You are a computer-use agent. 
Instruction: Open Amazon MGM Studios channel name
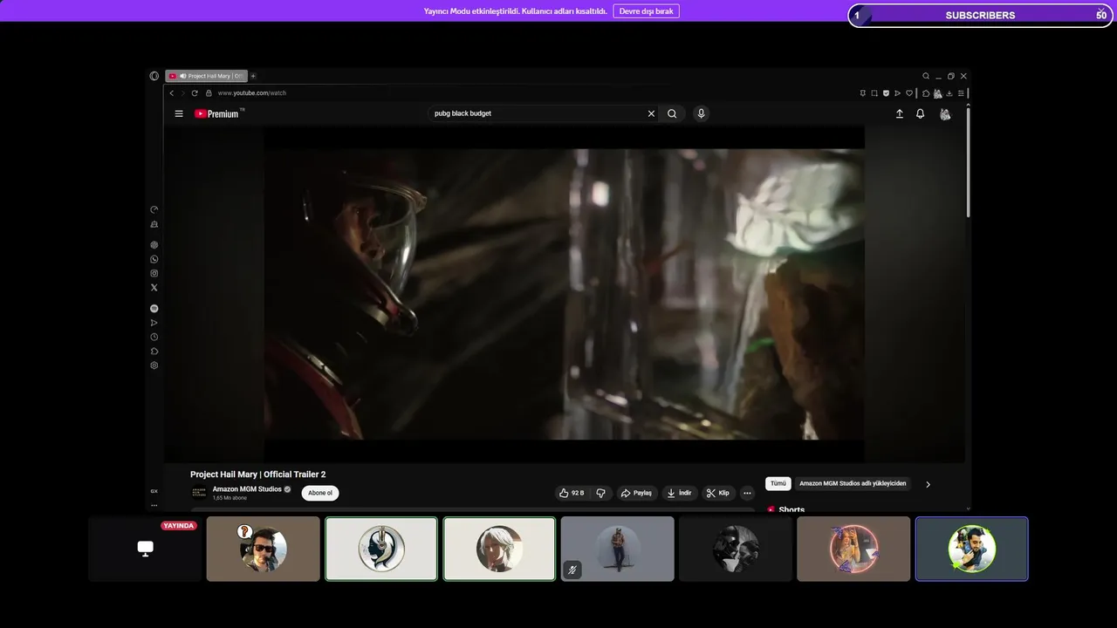[247, 489]
